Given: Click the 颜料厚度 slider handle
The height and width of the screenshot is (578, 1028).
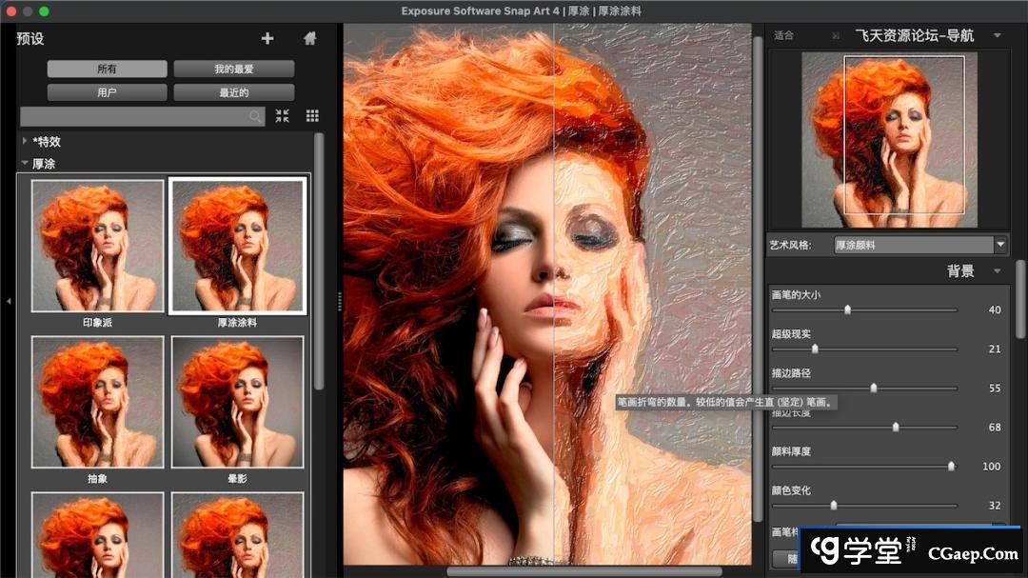Looking at the screenshot, I should click(x=950, y=466).
